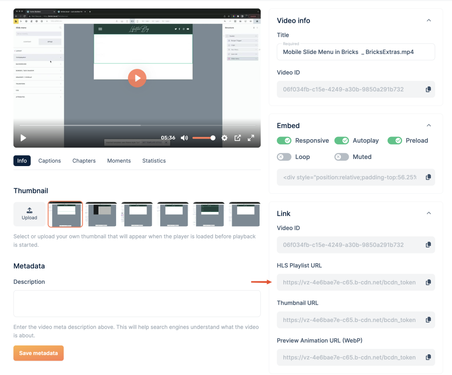Copy the HLS Playlist URL
The width and height of the screenshot is (452, 375).
pos(428,282)
